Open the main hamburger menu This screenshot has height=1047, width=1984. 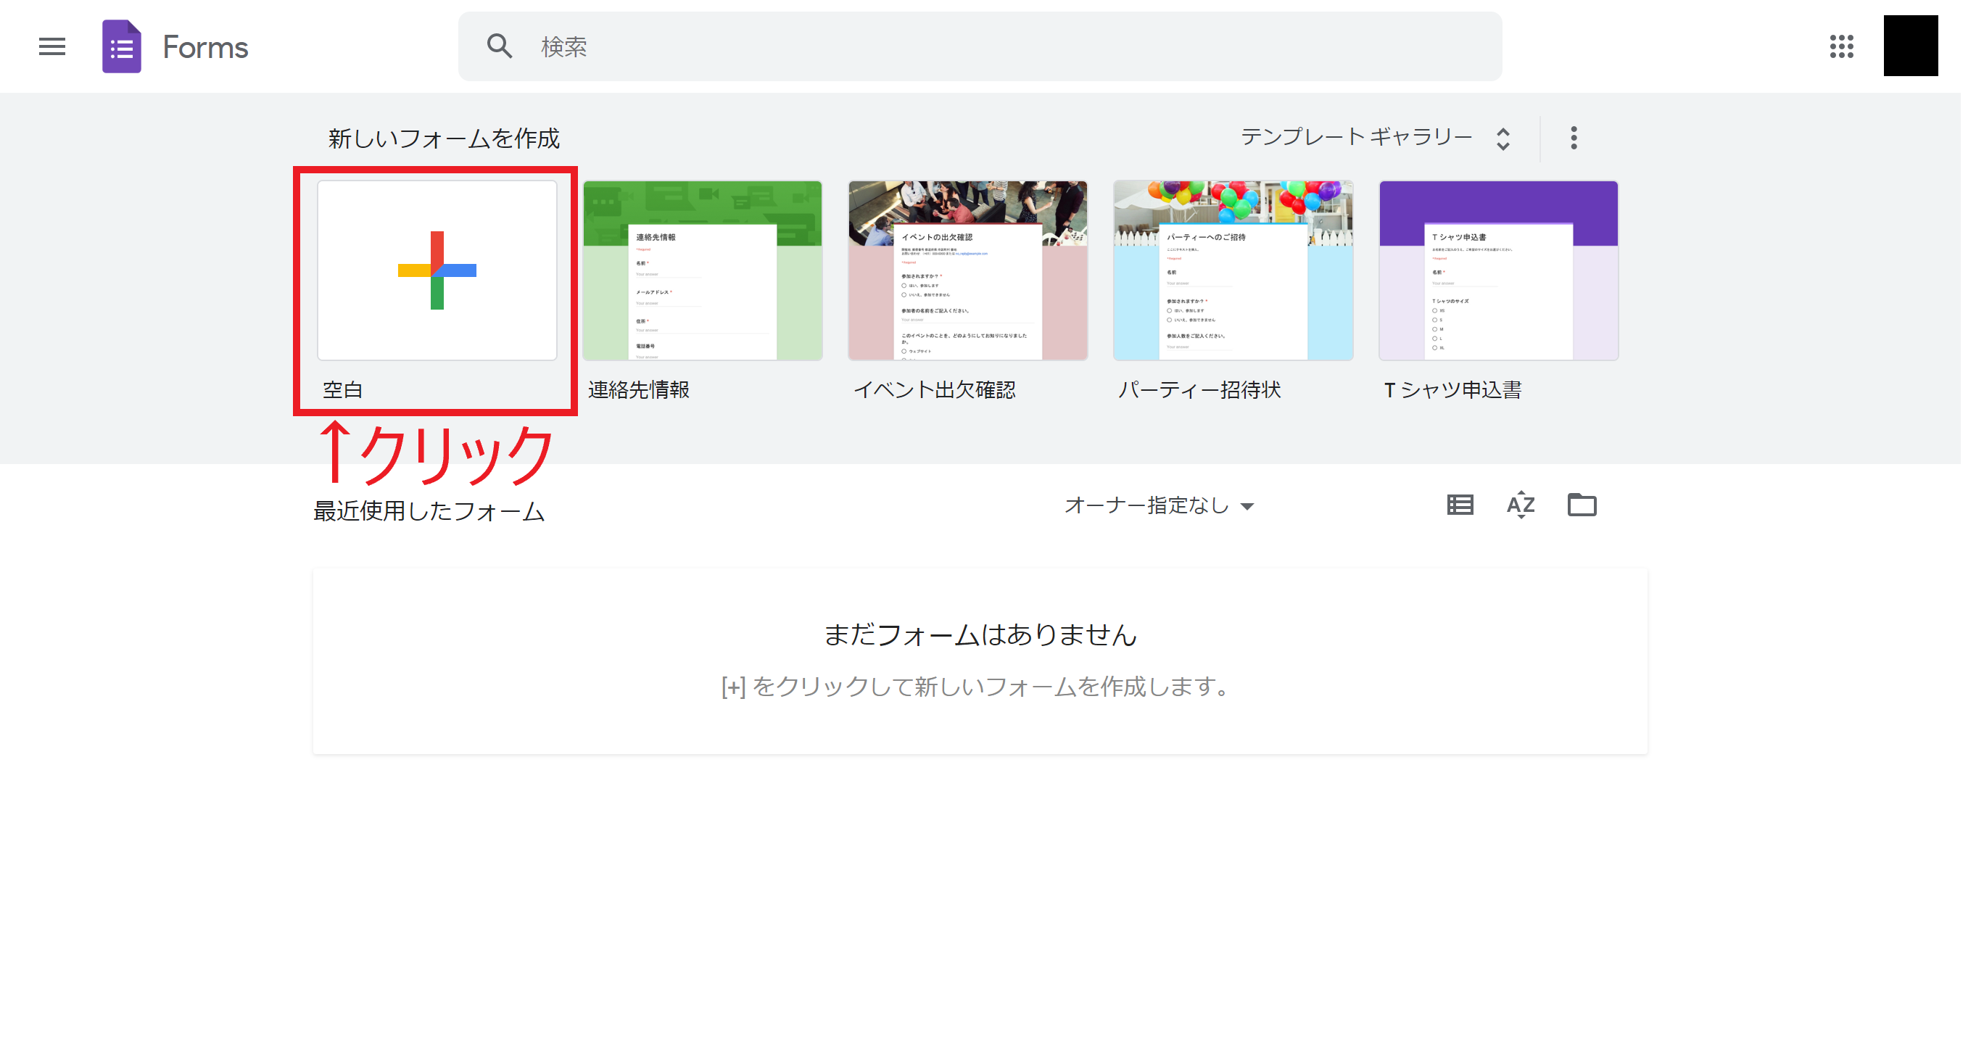point(51,46)
